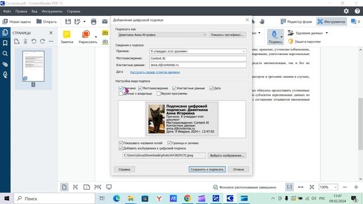This screenshot has height=204, width=363.
Task: Toggle the Дата checkbox
Action: (x=211, y=88)
